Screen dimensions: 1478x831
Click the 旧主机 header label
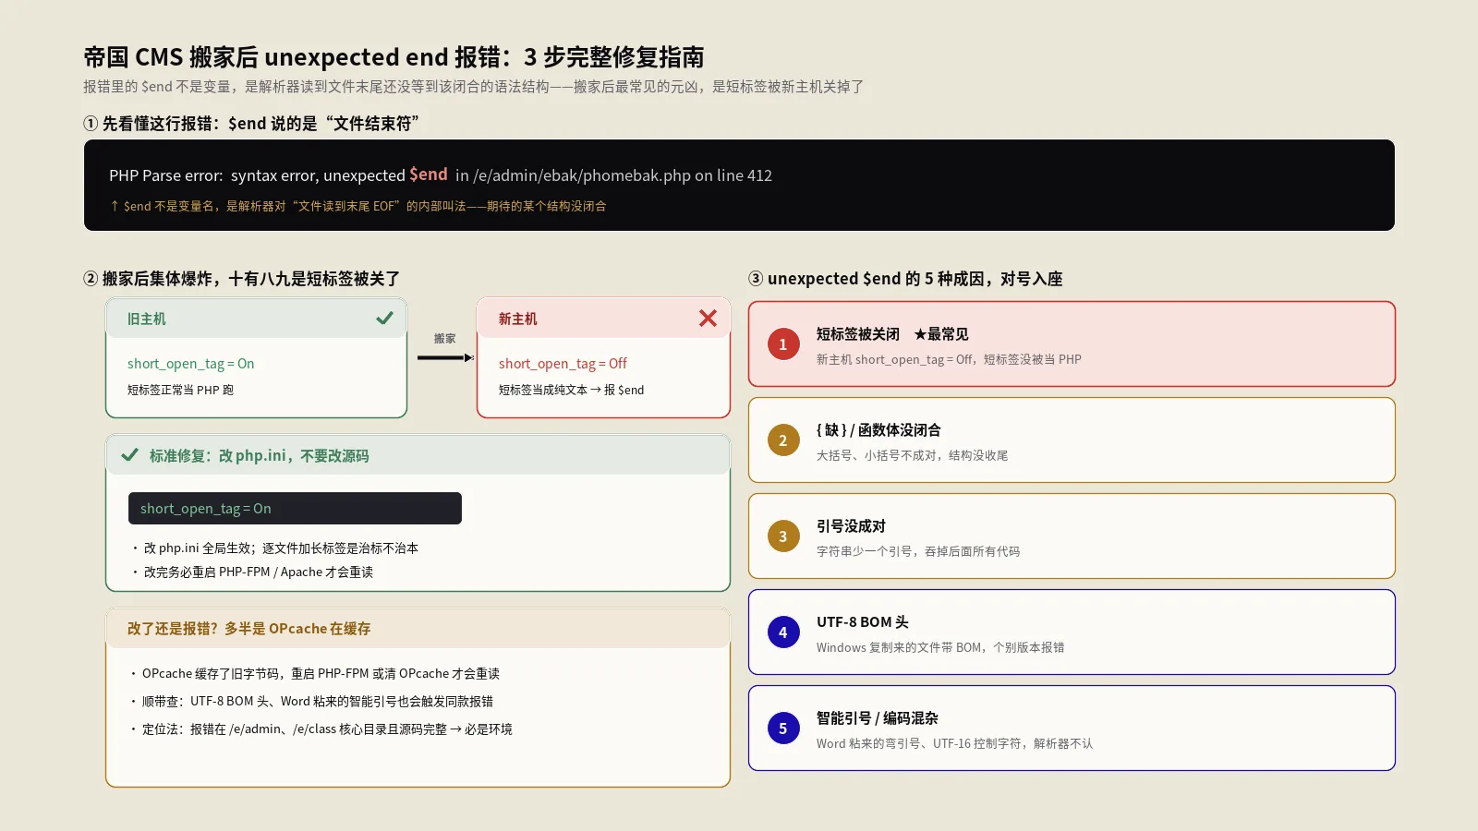click(147, 319)
